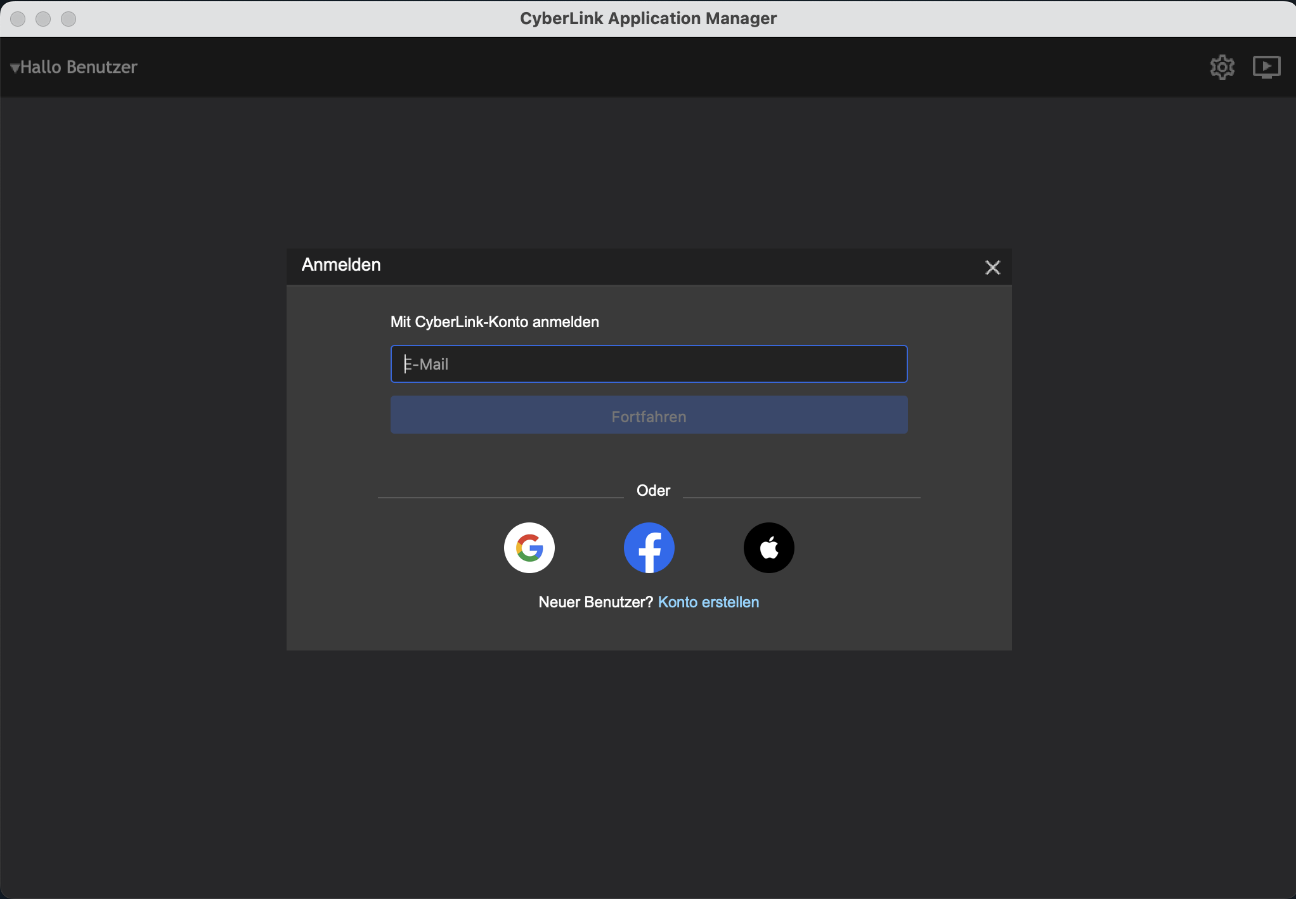Click the Anmelden dialog title
The height and width of the screenshot is (899, 1296).
(x=341, y=265)
